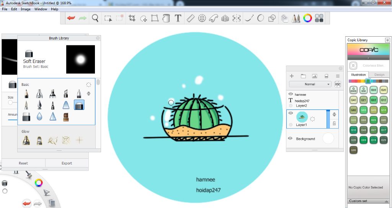Select the Quick Transform tool

(144, 18)
